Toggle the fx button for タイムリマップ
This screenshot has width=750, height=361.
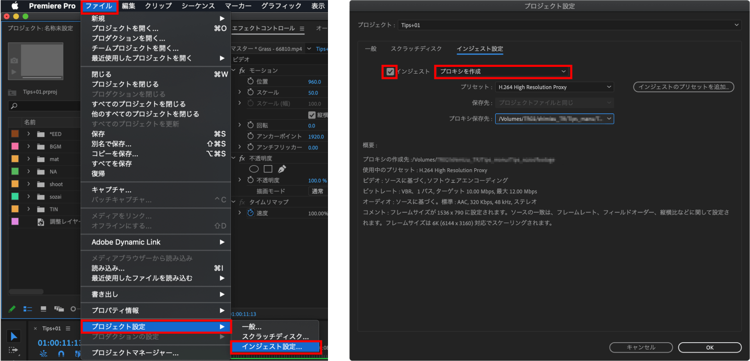[242, 202]
